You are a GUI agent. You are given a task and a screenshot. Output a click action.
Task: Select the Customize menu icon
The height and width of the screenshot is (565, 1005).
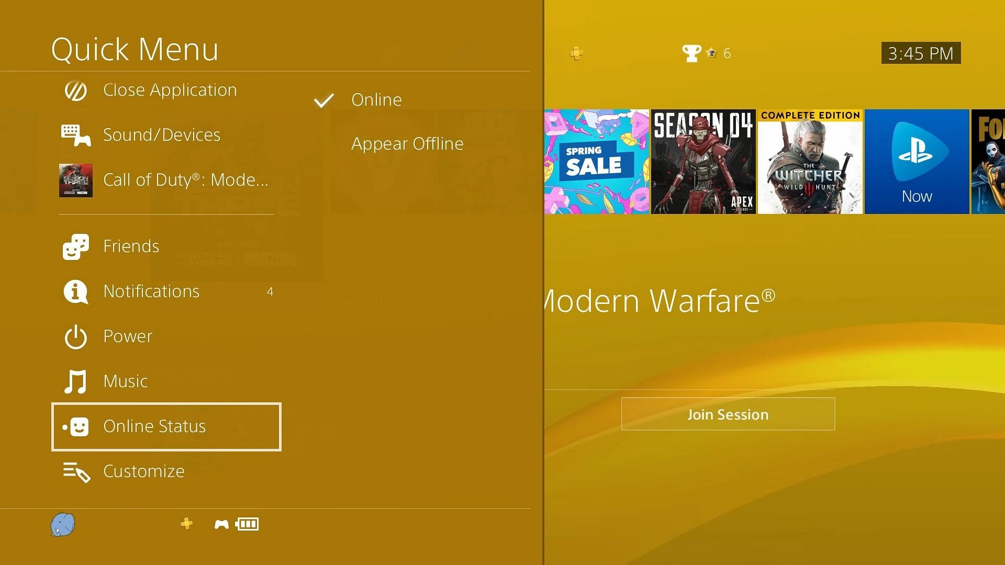click(76, 470)
